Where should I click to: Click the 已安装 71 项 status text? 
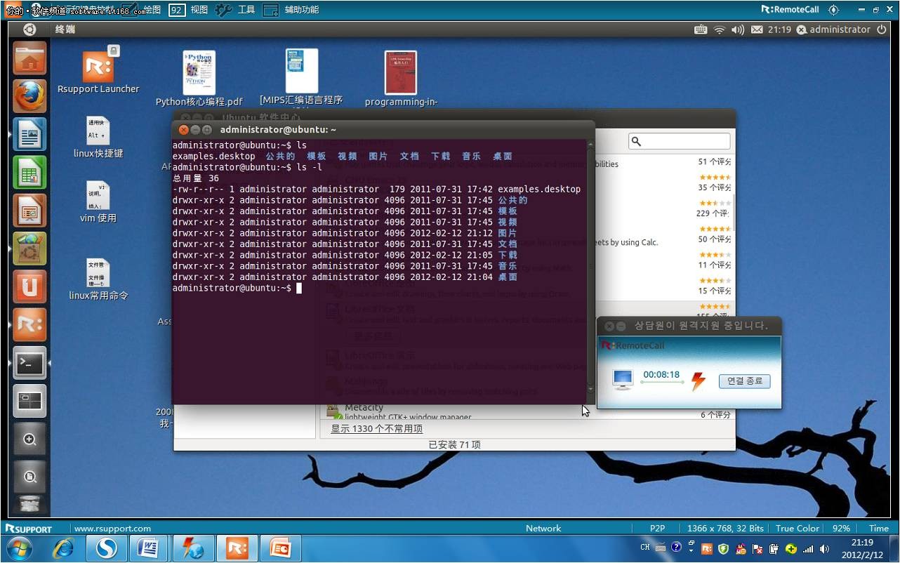[454, 444]
